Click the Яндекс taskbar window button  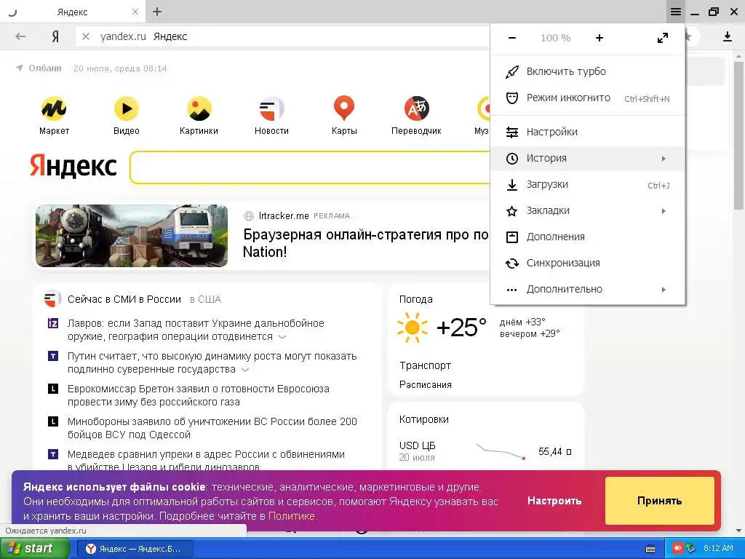click(x=135, y=549)
